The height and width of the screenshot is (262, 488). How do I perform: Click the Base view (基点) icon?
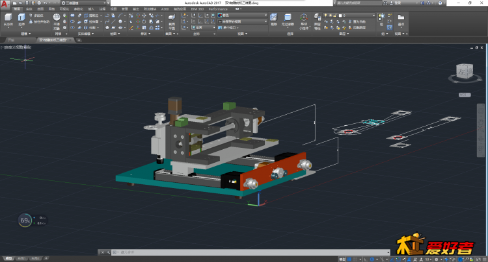(x=401, y=17)
